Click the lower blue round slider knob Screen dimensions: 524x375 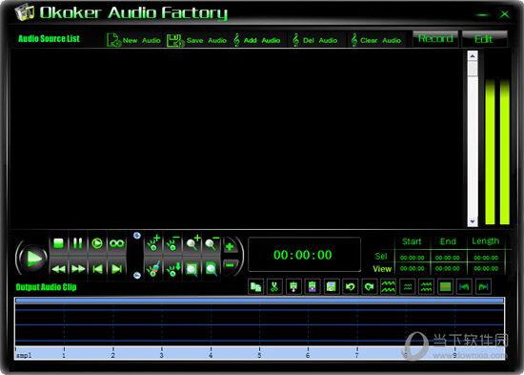tap(136, 275)
